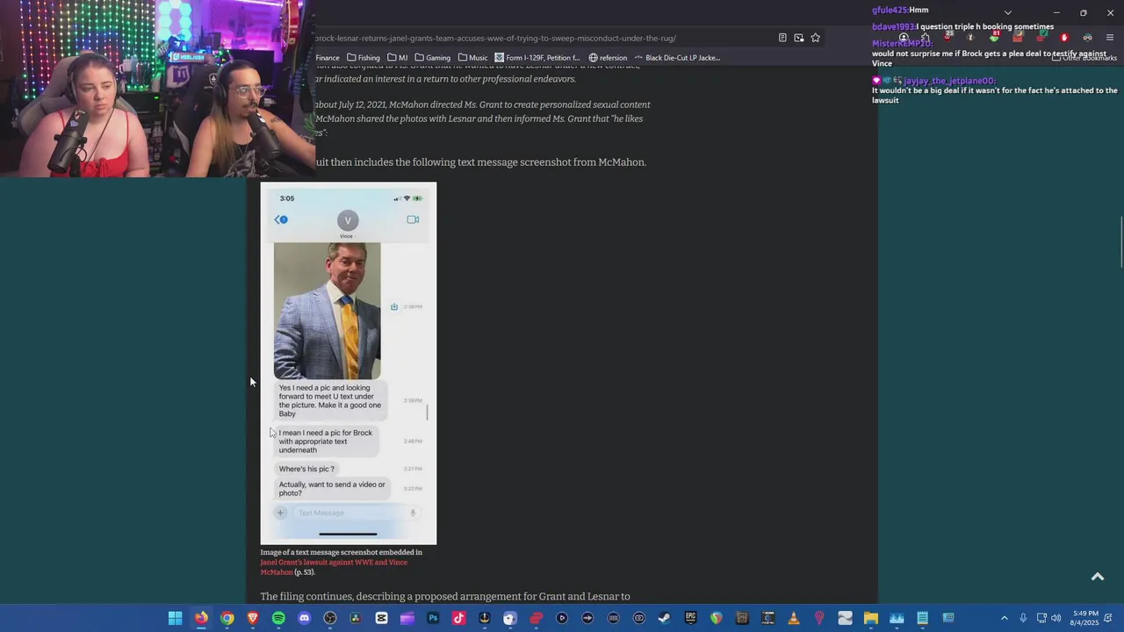Click the 'Where's his pic ?' message

point(306,469)
